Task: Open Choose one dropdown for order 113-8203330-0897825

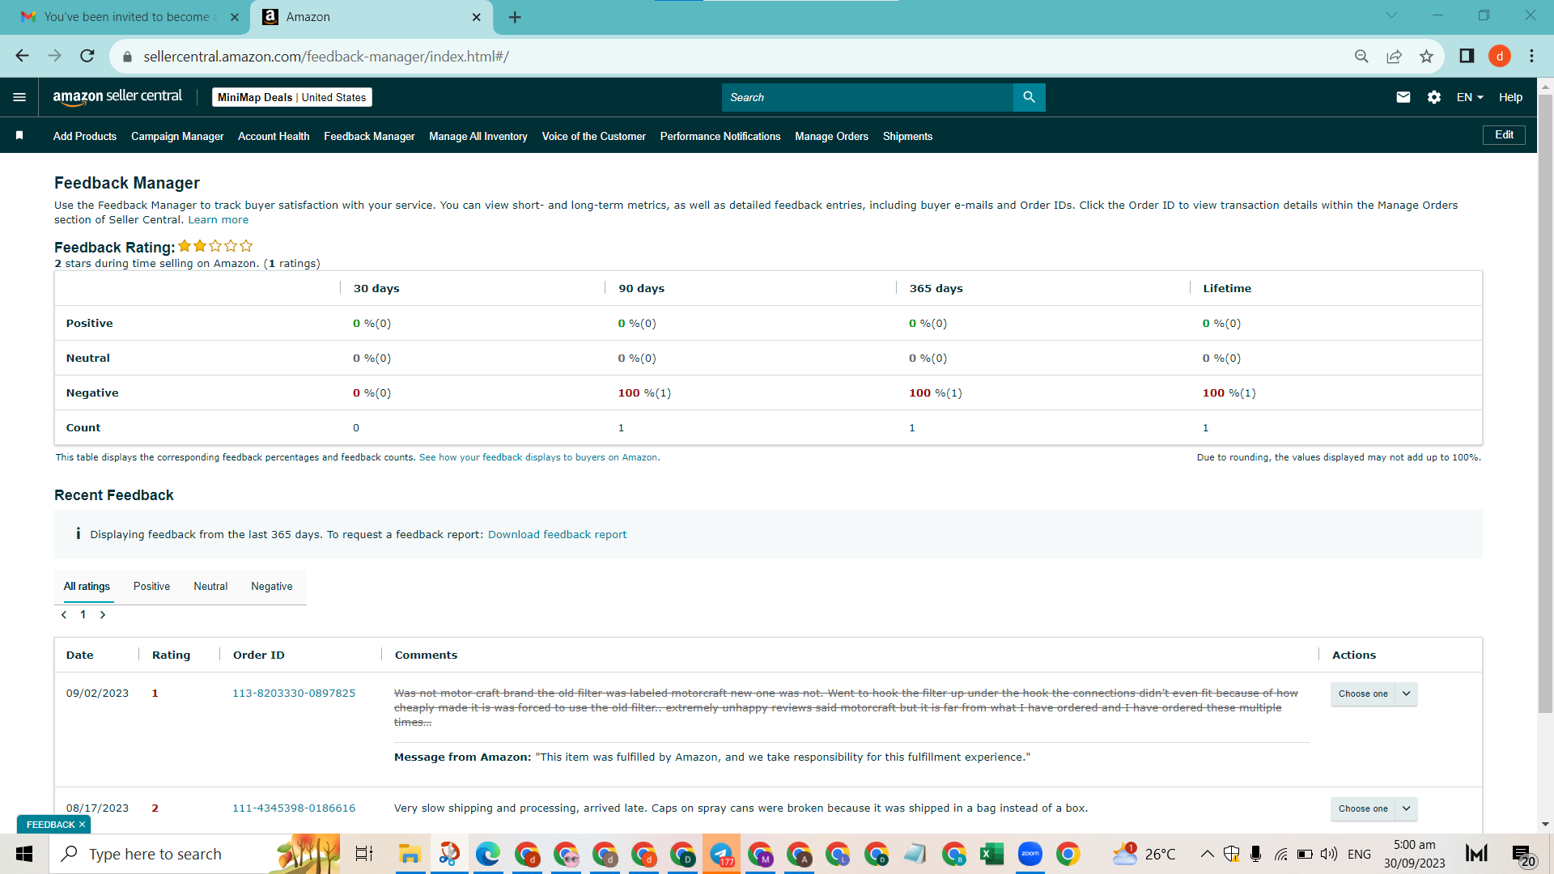Action: [x=1374, y=694]
